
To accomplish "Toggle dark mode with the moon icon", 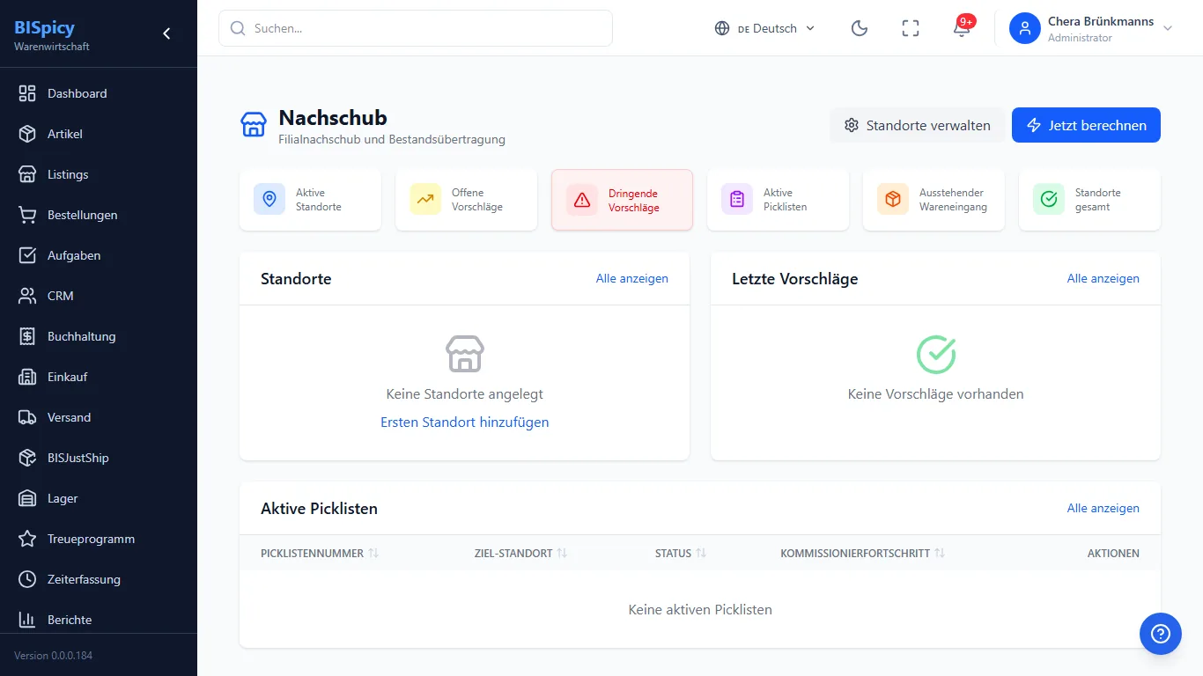I will 860,28.
